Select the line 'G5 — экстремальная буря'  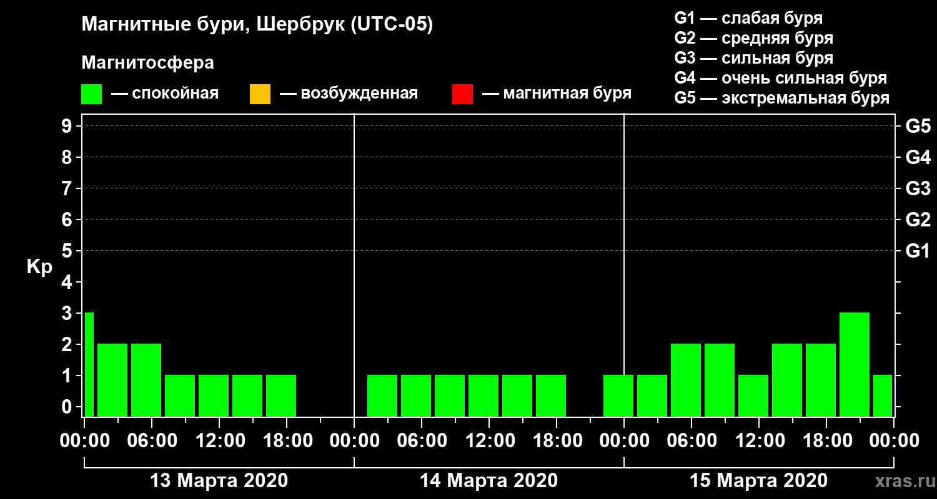point(782,98)
